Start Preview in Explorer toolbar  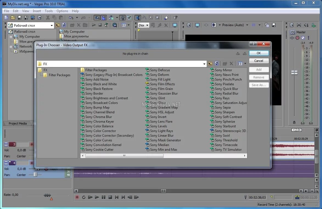click(94, 25)
